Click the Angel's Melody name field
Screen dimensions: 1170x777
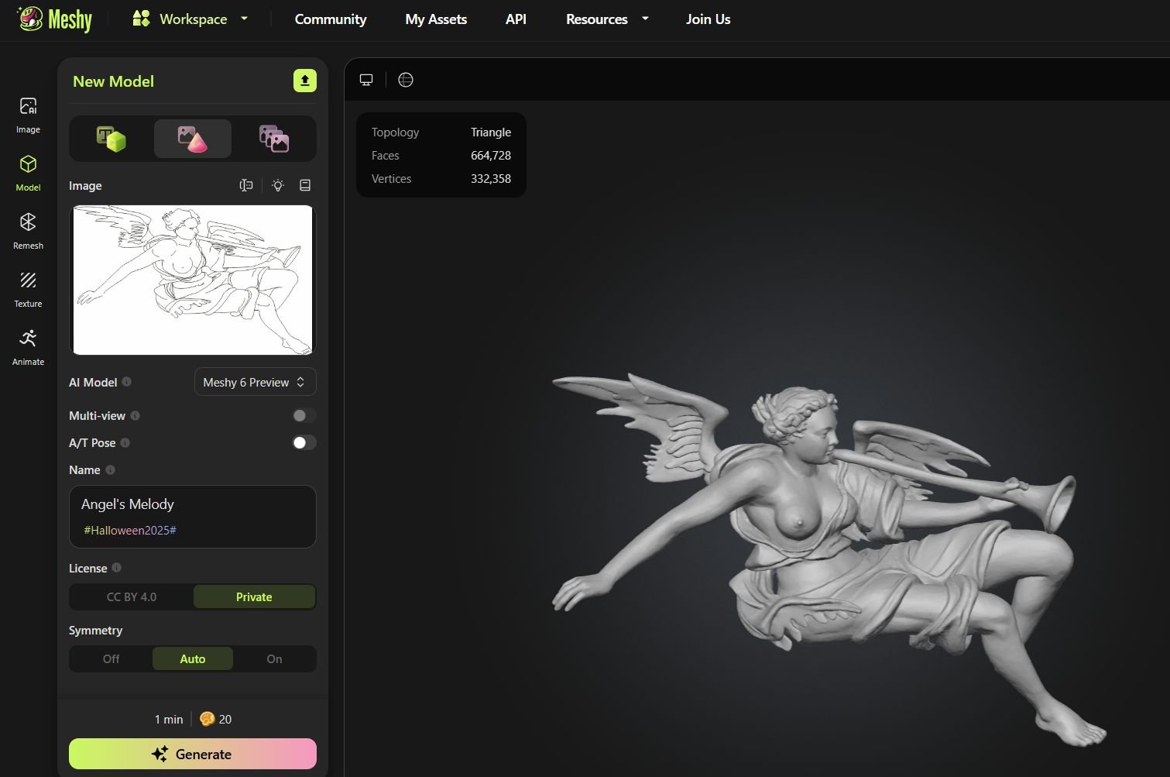(x=192, y=504)
